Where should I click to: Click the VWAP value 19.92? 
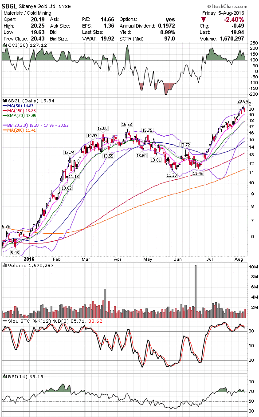(107, 39)
